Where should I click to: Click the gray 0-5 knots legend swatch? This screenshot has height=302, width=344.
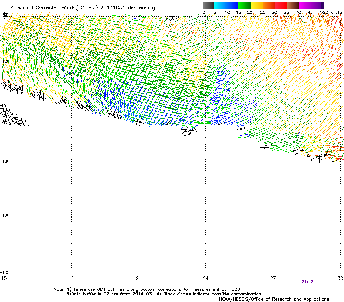(x=208, y=6)
